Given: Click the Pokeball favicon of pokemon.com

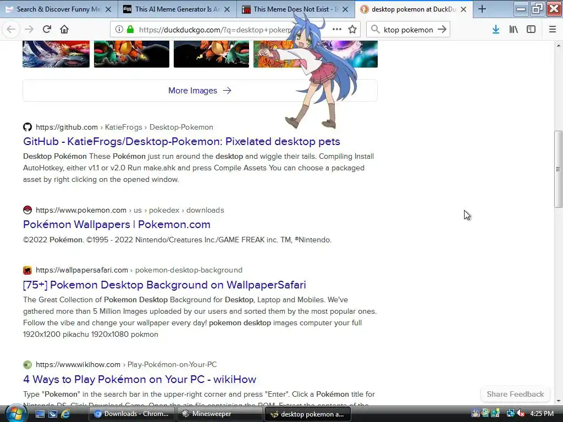Looking at the screenshot, I should tap(27, 210).
